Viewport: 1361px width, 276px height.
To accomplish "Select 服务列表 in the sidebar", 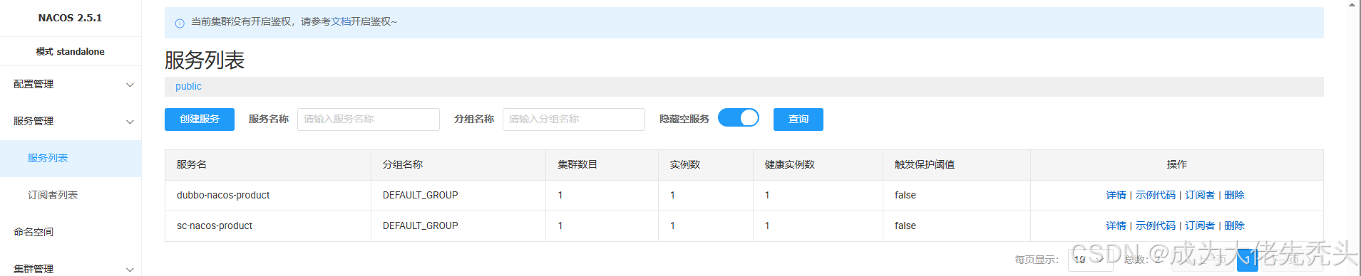I will (71, 158).
